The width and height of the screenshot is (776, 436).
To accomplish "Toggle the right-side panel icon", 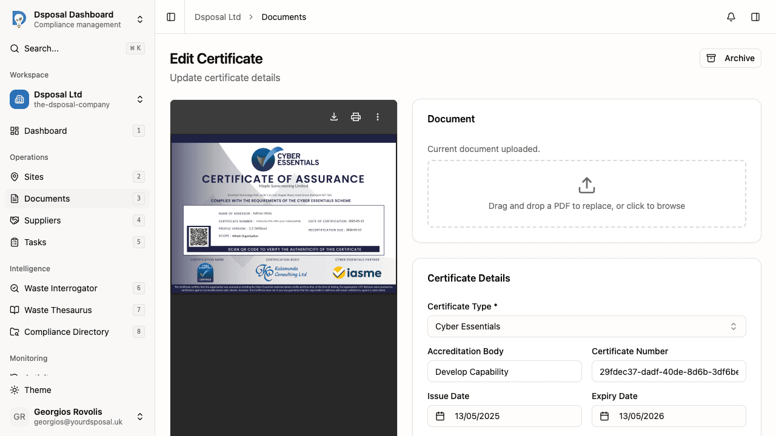I will point(755,17).
